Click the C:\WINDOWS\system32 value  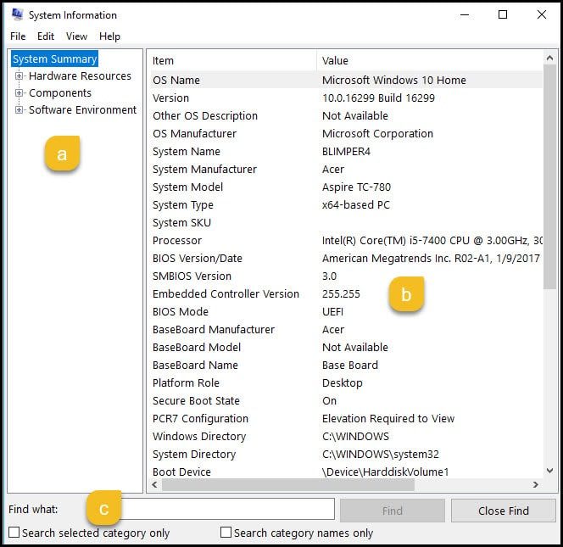[381, 455]
